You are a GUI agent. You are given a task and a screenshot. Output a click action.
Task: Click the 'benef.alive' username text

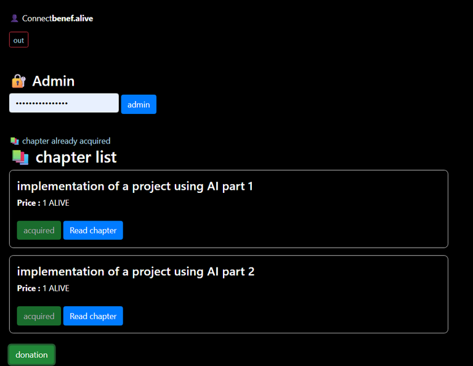[x=73, y=18]
